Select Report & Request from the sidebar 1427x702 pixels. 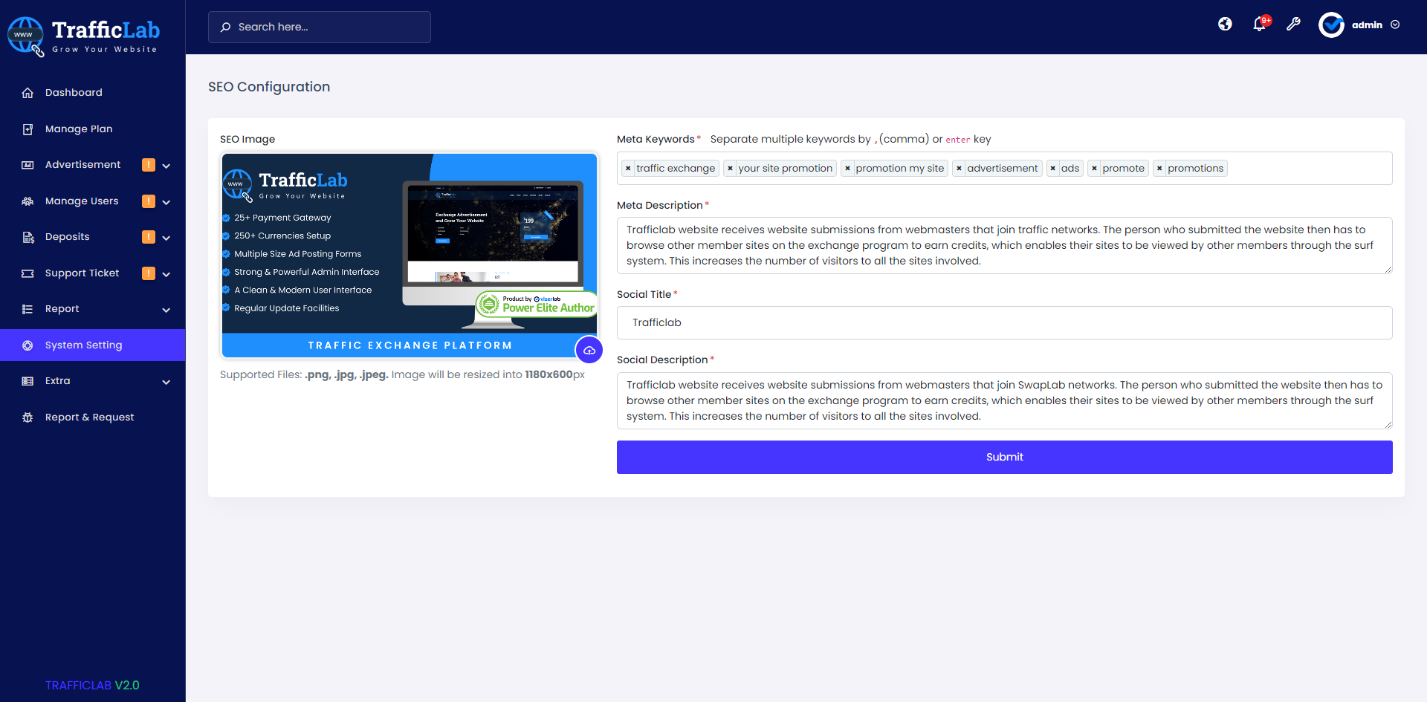88,417
